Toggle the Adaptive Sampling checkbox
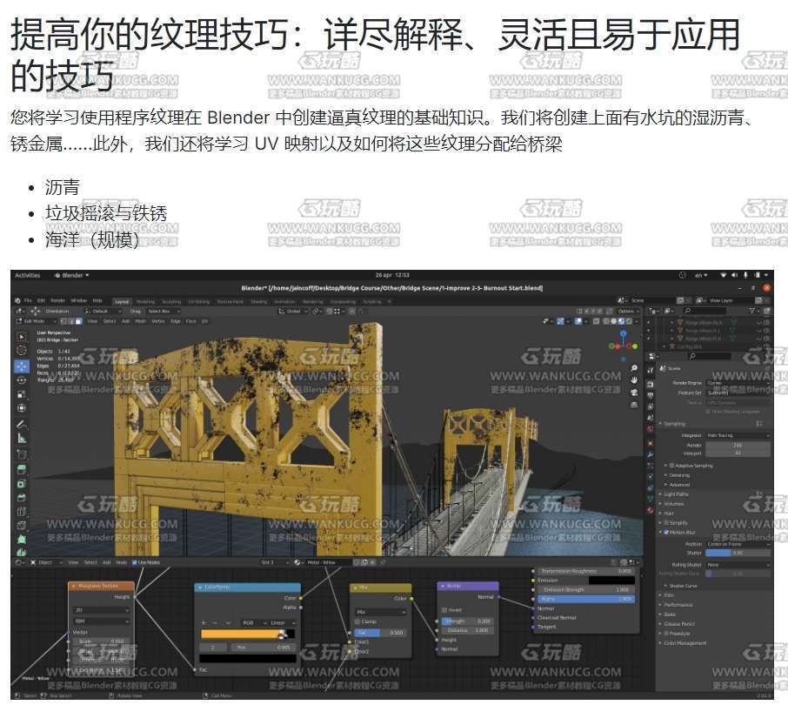The image size is (788, 705). pos(672,466)
